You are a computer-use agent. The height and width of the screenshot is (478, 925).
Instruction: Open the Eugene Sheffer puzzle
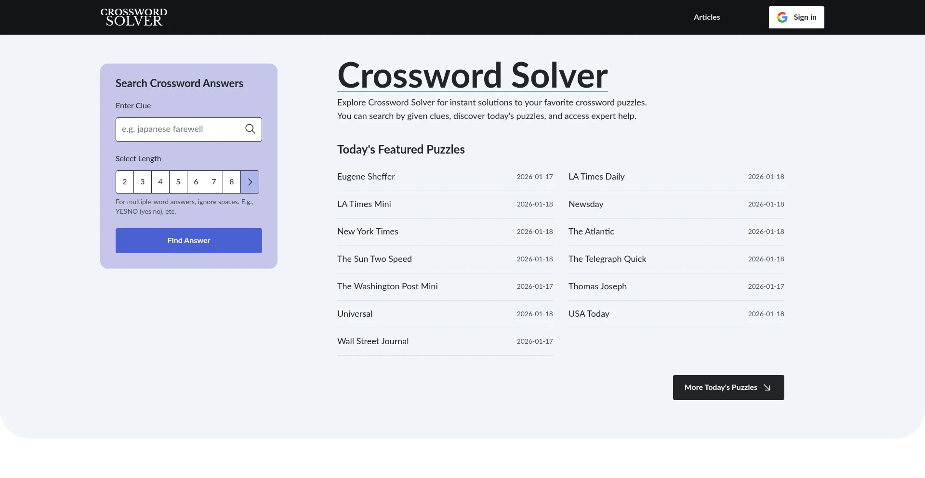click(x=366, y=177)
